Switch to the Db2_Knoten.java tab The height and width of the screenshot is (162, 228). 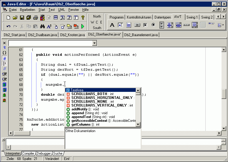pyautogui.click(x=72, y=35)
